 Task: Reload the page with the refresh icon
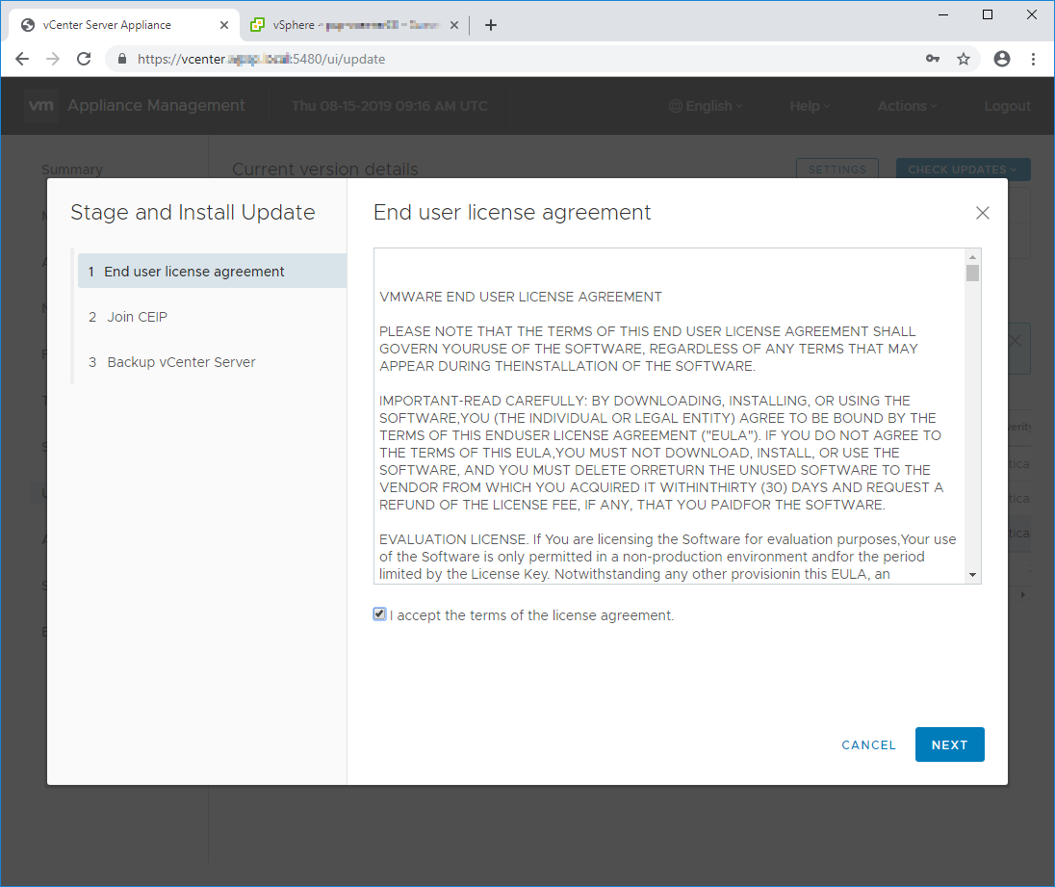coord(84,59)
